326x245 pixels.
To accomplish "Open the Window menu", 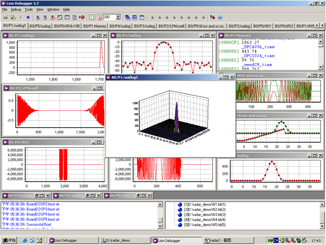I will [53, 10].
